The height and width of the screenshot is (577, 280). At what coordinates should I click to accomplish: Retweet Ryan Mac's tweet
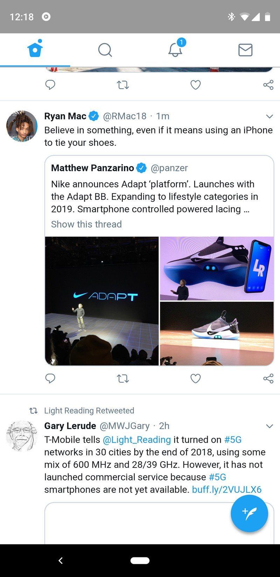click(x=123, y=379)
